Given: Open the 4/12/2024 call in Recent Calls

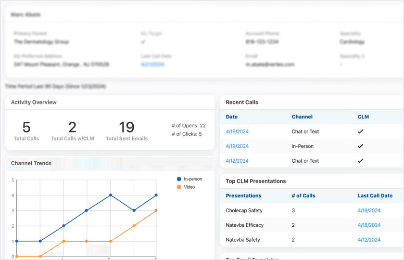Looking at the screenshot, I should (x=237, y=161).
